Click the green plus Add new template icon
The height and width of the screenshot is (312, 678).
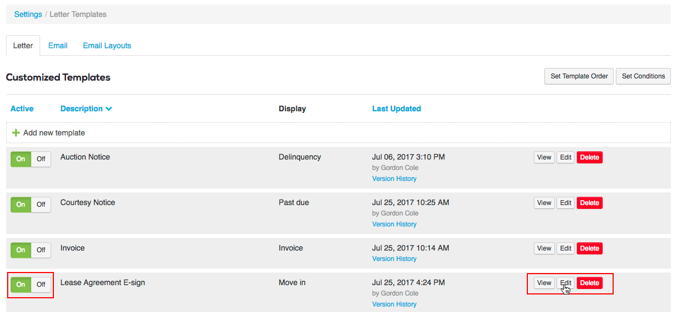click(x=16, y=133)
